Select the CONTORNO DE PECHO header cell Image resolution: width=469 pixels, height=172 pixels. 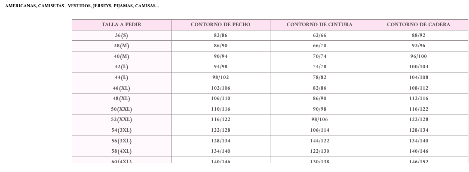(221, 25)
